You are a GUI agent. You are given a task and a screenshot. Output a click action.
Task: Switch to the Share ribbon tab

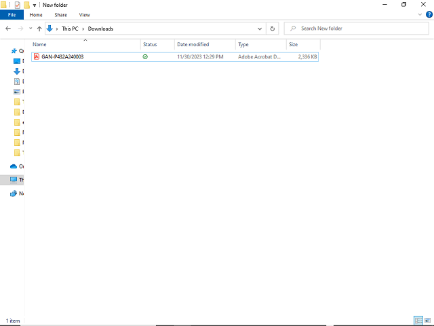pyautogui.click(x=60, y=15)
